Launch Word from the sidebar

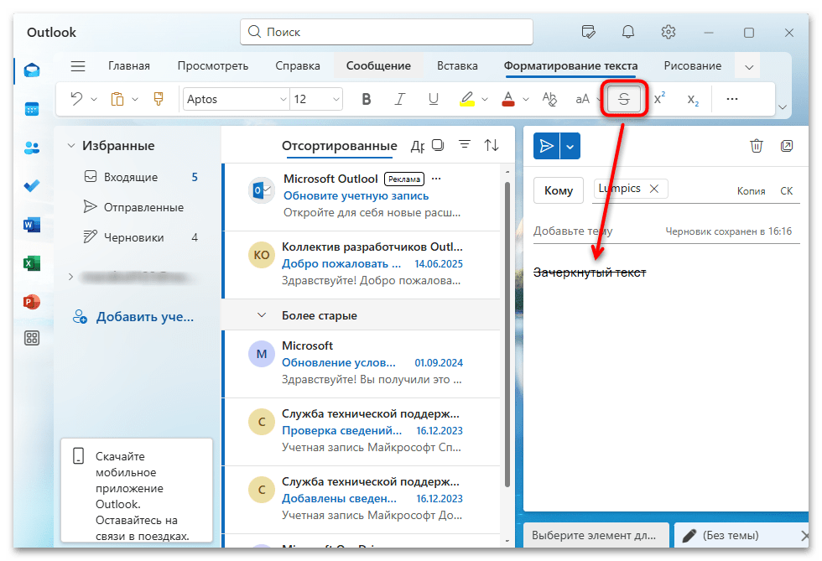pos(32,225)
